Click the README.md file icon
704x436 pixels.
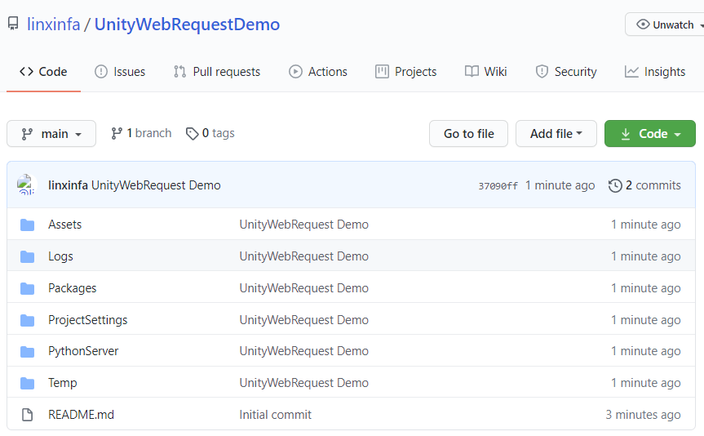click(x=27, y=415)
